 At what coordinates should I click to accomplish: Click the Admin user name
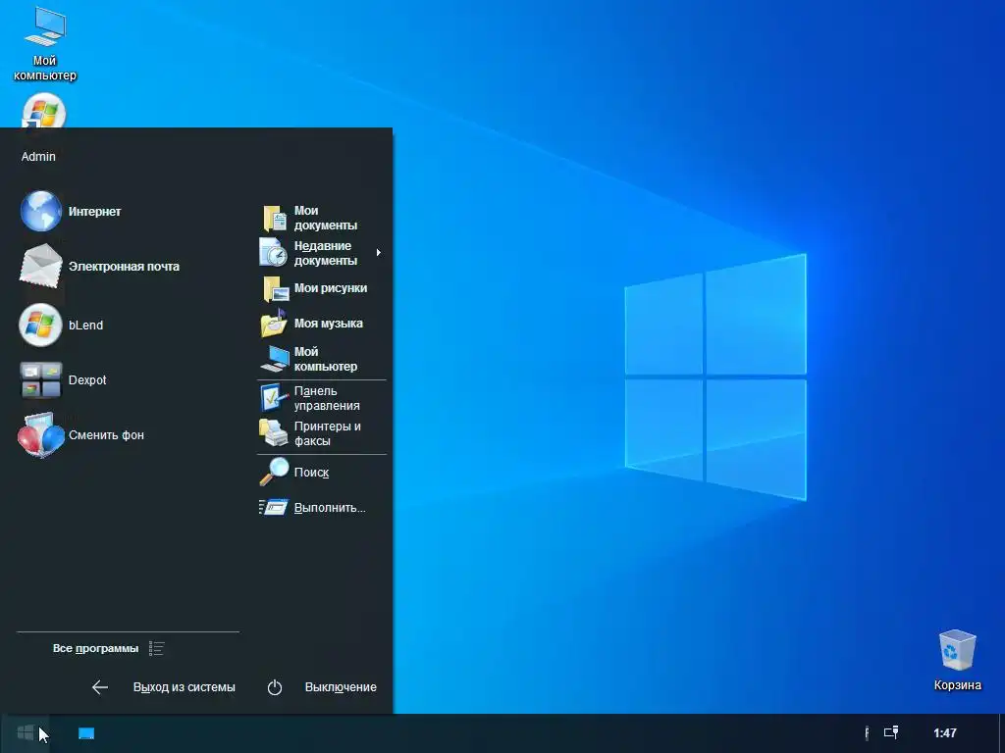coord(38,156)
